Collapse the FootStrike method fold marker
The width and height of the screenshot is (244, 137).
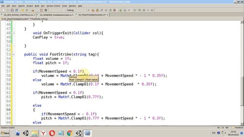coord(13,54)
